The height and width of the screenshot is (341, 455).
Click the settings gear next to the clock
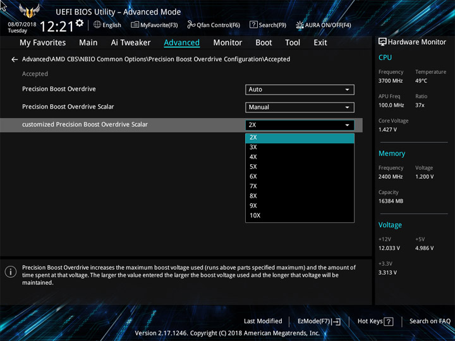coord(80,23)
